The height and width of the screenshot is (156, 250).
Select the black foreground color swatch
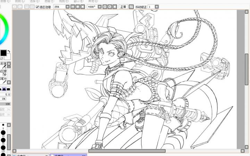pyautogui.click(x=3, y=53)
